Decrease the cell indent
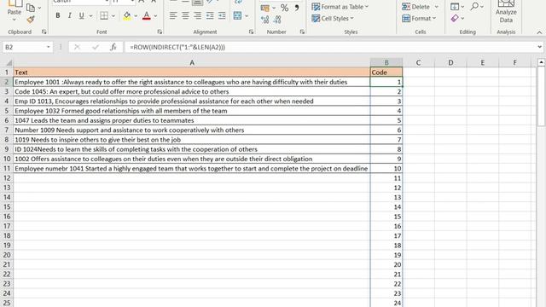The image size is (546, 307). click(x=210, y=15)
